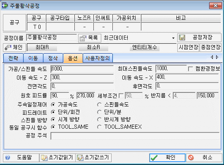Select the 스핀들속도 radio button
The width and height of the screenshot is (224, 165).
click(x=99, y=104)
